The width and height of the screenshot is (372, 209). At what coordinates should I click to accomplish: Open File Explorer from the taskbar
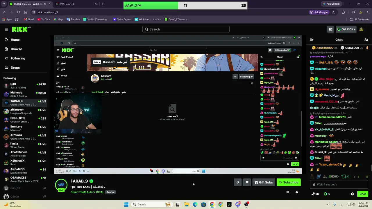point(186,204)
